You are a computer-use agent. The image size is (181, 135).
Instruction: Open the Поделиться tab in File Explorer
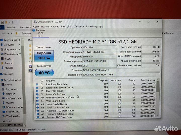25,27
